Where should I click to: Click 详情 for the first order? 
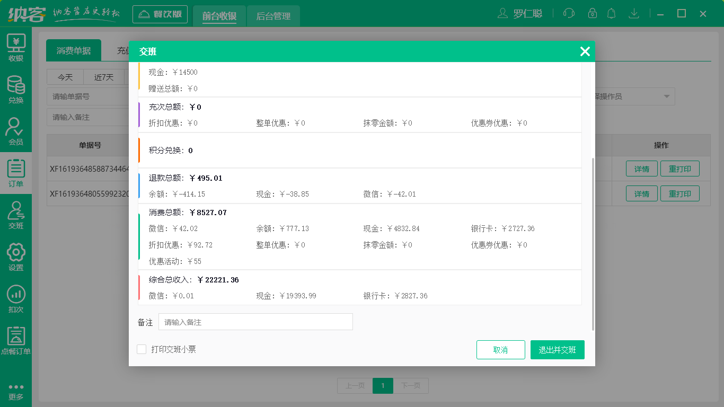(x=641, y=169)
